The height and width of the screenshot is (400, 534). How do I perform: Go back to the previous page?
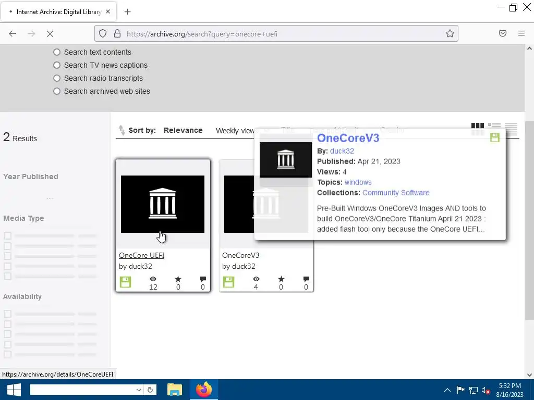coord(13,34)
